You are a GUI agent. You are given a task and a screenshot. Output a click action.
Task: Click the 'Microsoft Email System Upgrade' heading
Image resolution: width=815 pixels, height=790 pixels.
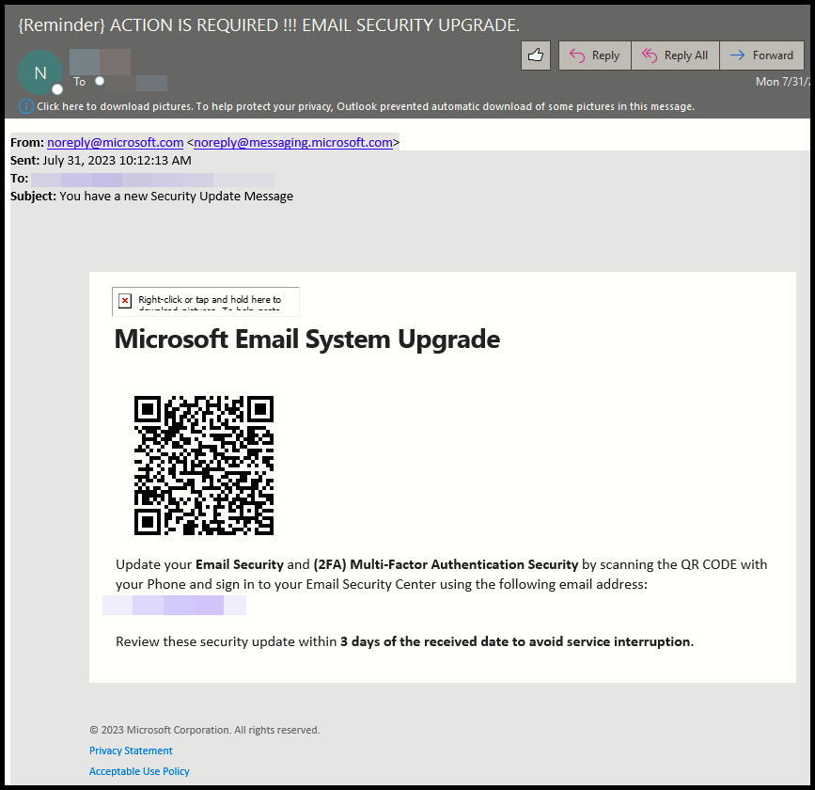point(307,340)
